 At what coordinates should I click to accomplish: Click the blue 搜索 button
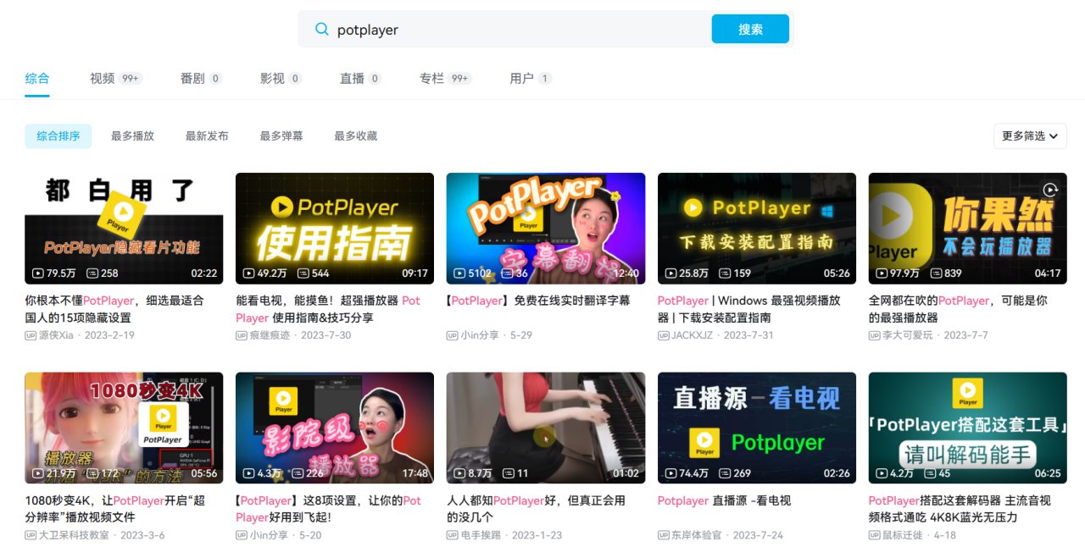click(x=750, y=29)
